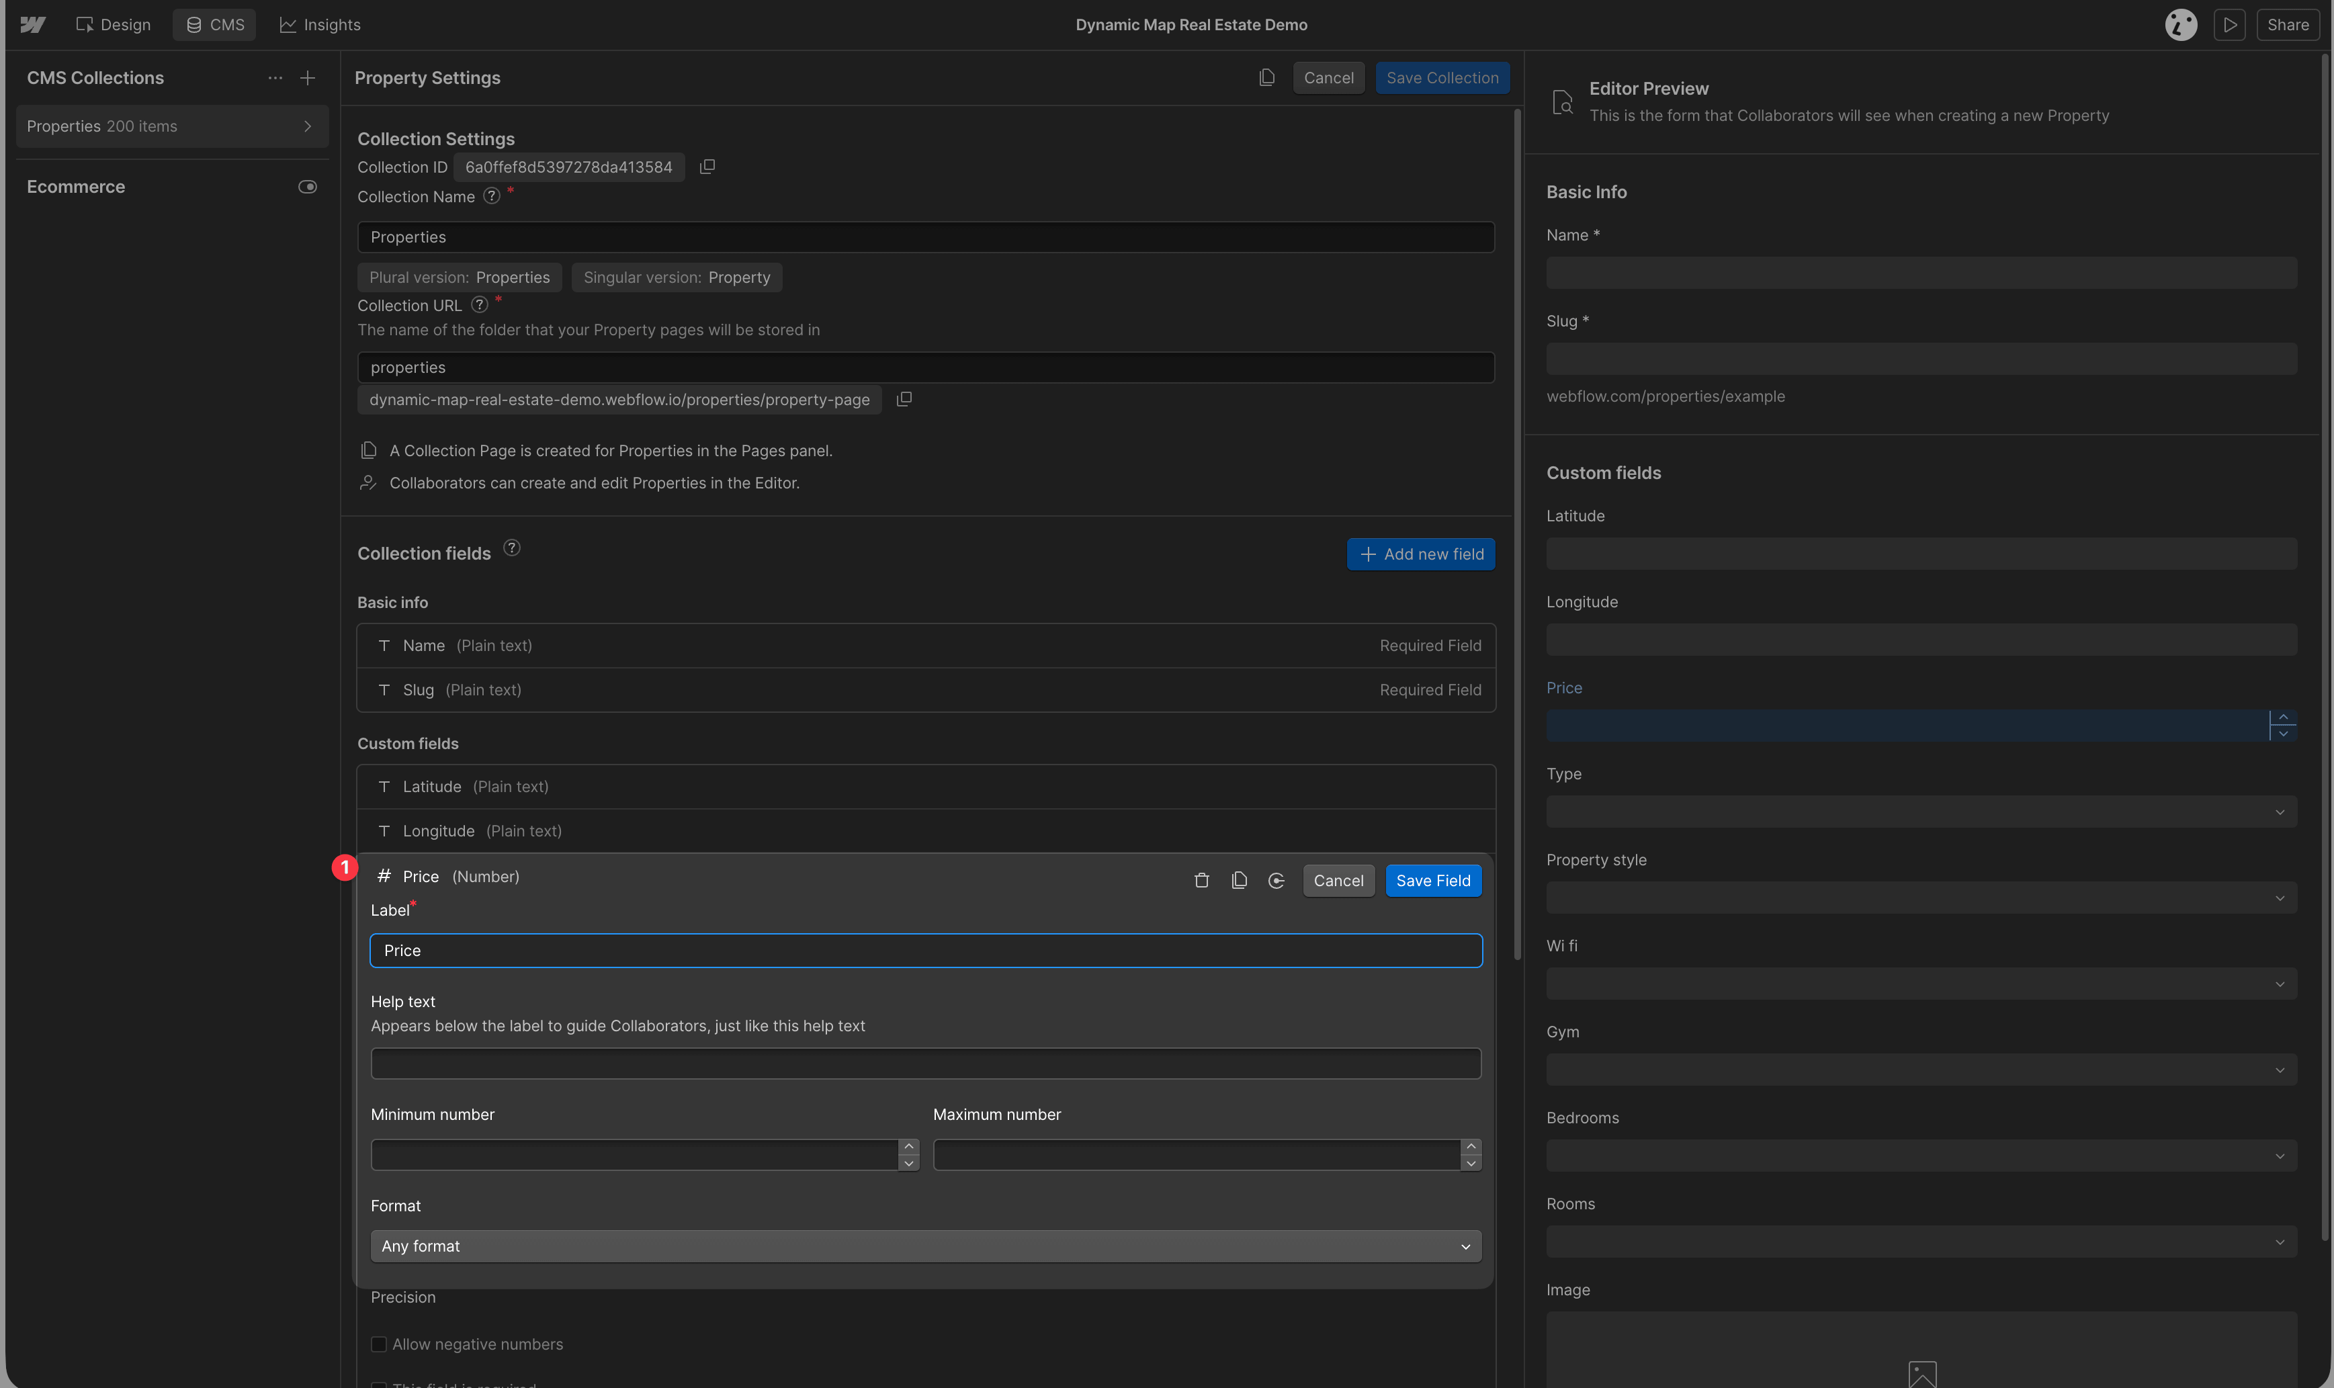Select the Slug plain text field row
Image resolution: width=2334 pixels, height=1388 pixels.
926,690
